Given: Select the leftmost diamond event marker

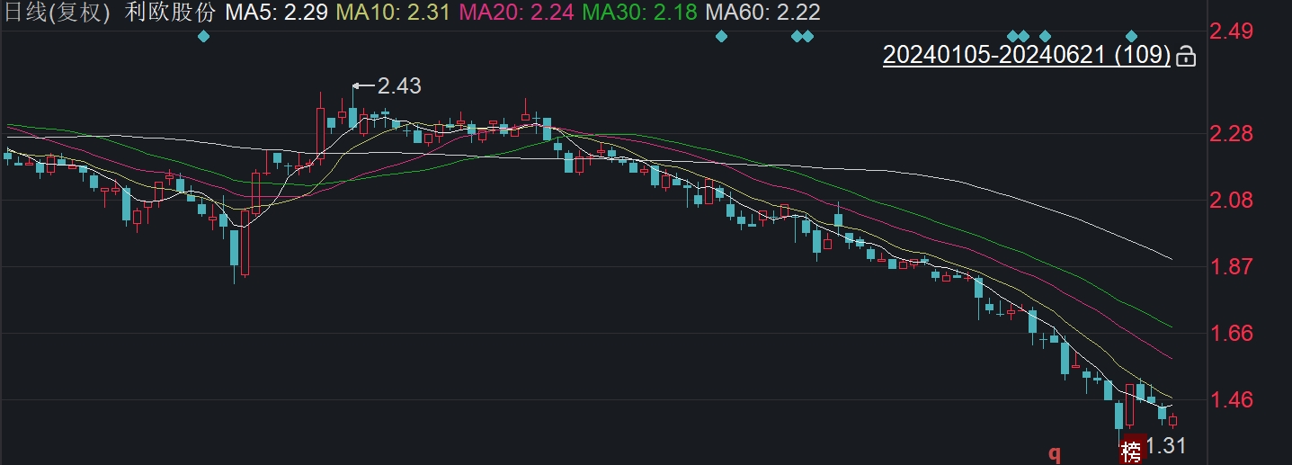Looking at the screenshot, I should [203, 36].
